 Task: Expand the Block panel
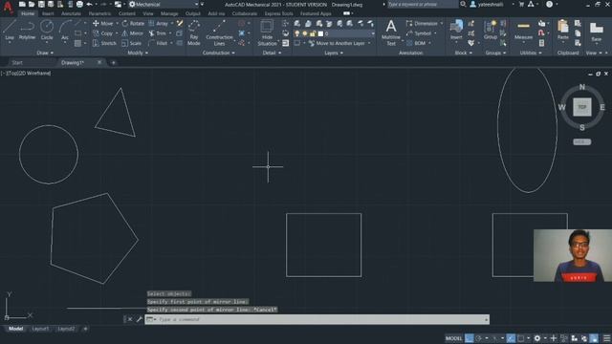coord(463,53)
